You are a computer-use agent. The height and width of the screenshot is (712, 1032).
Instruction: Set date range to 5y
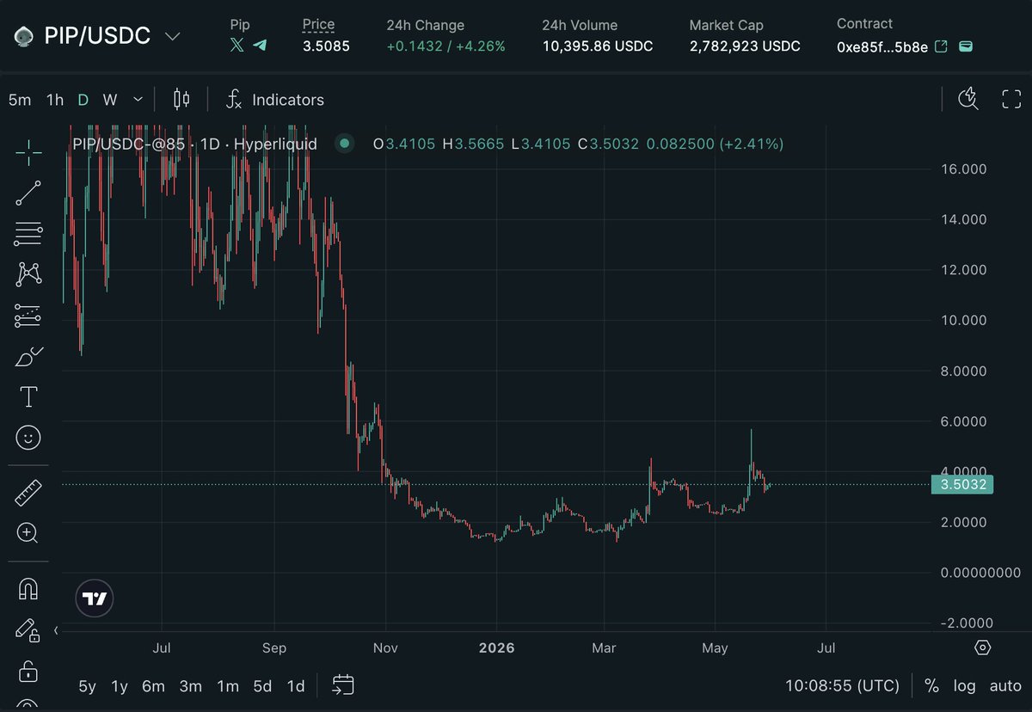pos(87,686)
